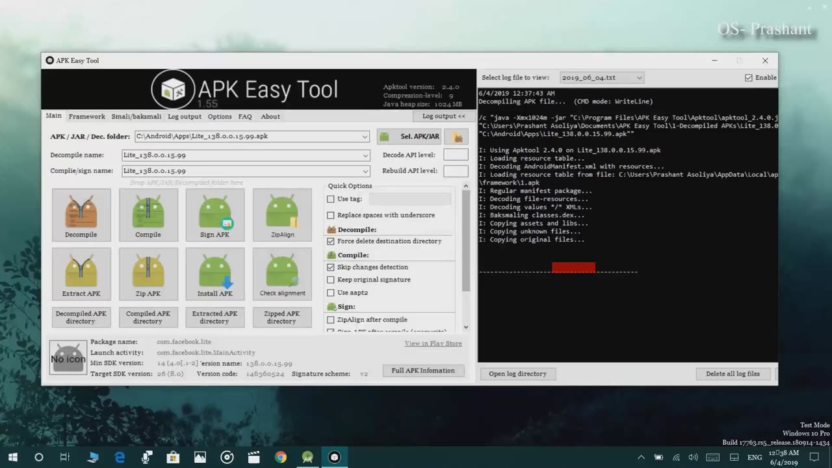The width and height of the screenshot is (832, 468).
Task: Click the Windows Start button
Action: point(12,457)
